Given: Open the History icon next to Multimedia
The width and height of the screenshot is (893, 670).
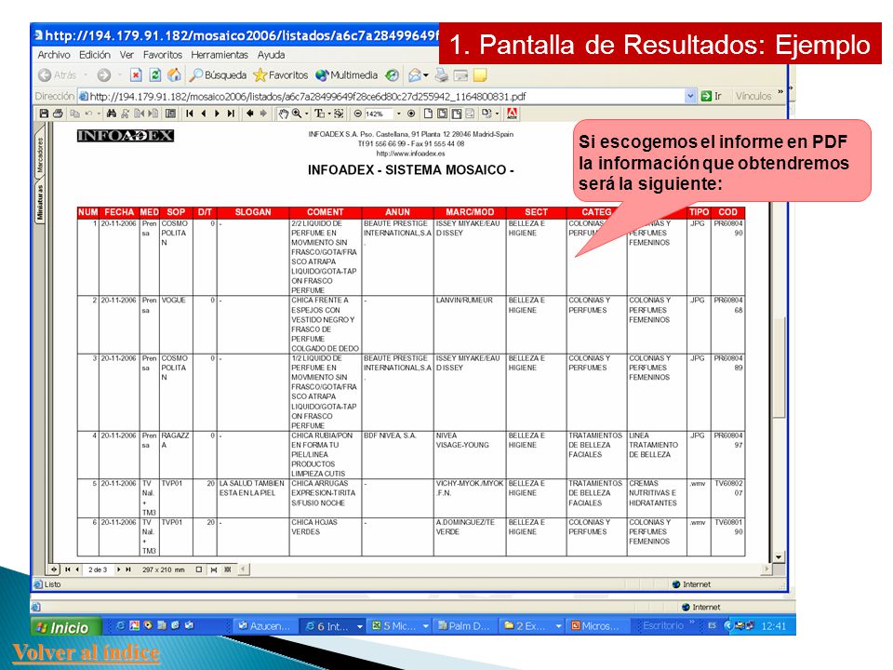Looking at the screenshot, I should [x=392, y=75].
